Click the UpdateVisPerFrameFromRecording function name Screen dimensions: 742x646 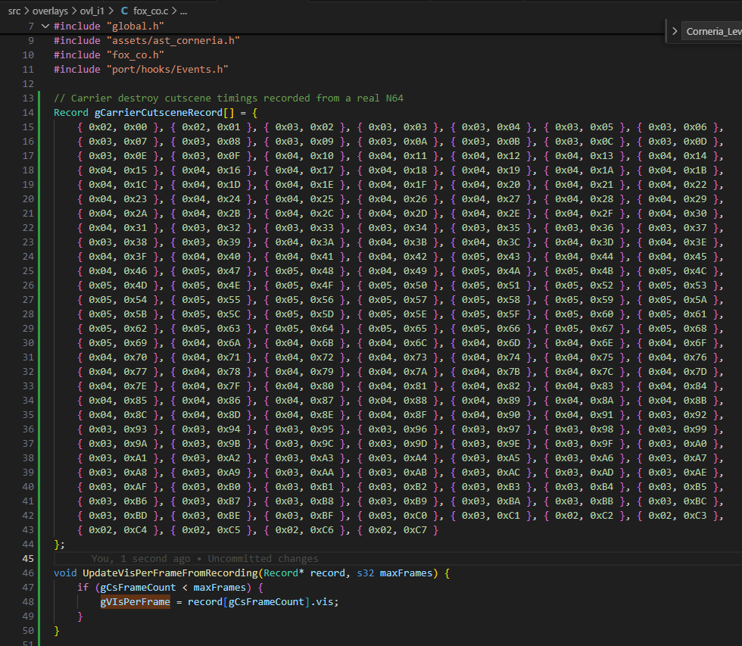[170, 573]
